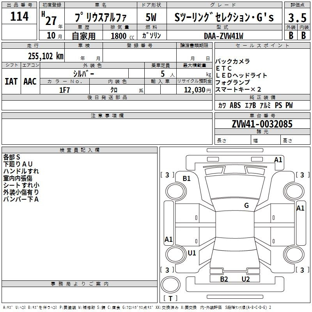Viewport: 312px width, 312px height.
Task: Click the spare tire circle above [T]
Action: click(x=170, y=284)
